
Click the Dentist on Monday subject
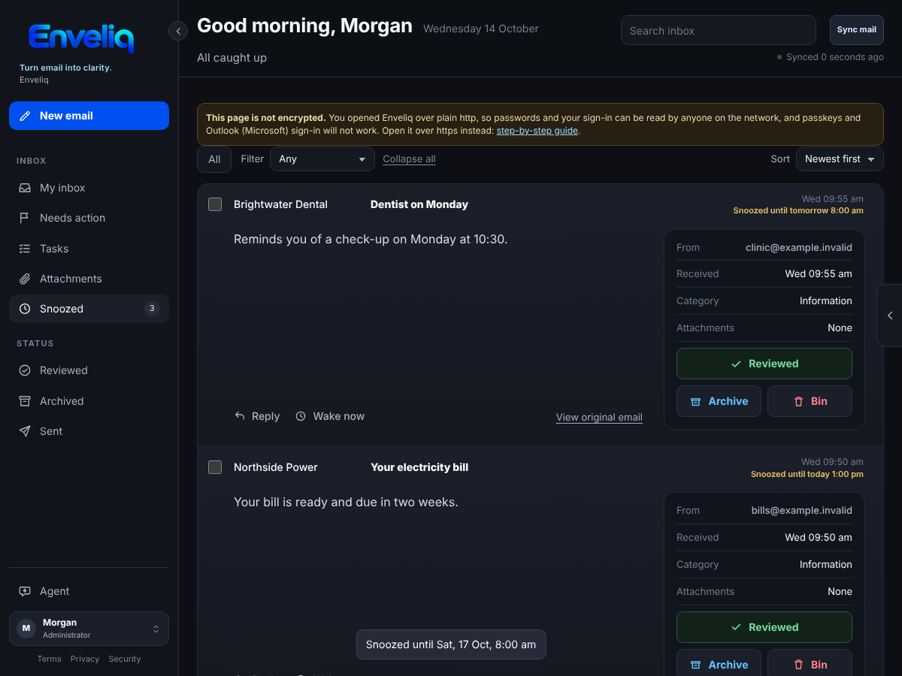419,204
